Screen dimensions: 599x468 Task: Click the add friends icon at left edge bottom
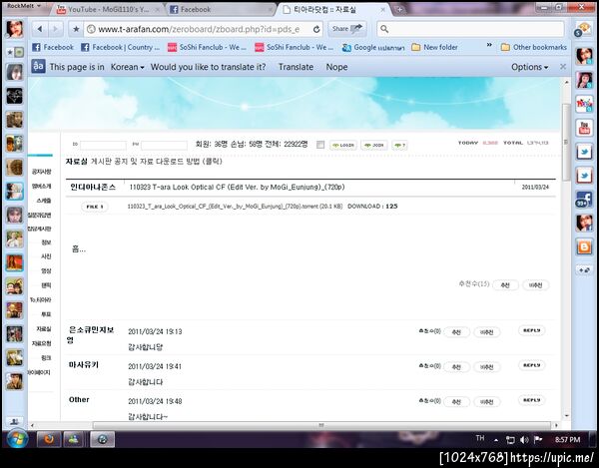click(x=15, y=421)
